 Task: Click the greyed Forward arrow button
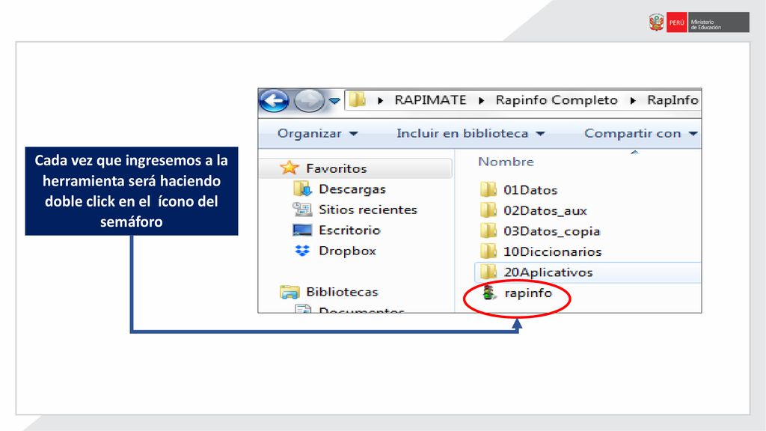click(309, 101)
